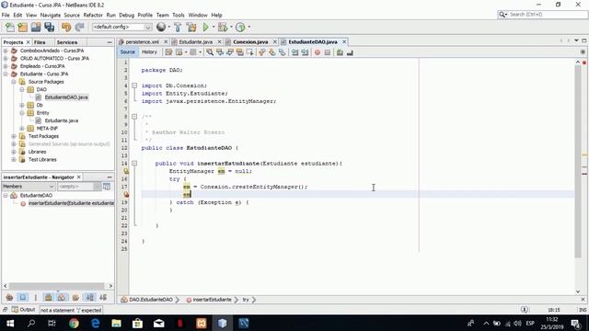
Task: Click the New File toolbar icon
Action: [x=10, y=27]
